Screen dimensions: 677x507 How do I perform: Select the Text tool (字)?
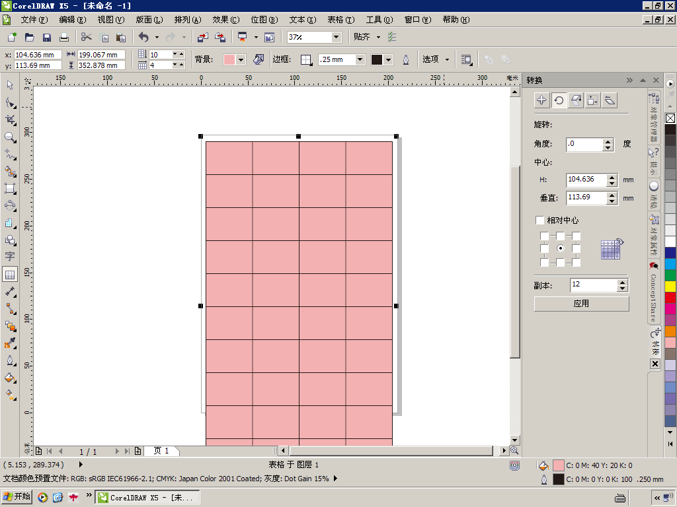[10, 257]
